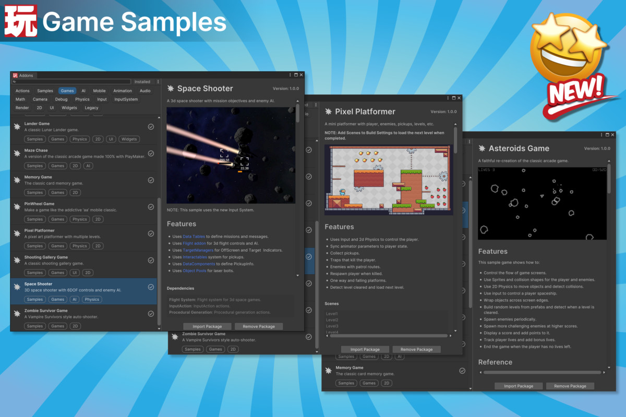The width and height of the screenshot is (626, 417).
Task: Select the Actions category filter
Action: pyautogui.click(x=22, y=91)
